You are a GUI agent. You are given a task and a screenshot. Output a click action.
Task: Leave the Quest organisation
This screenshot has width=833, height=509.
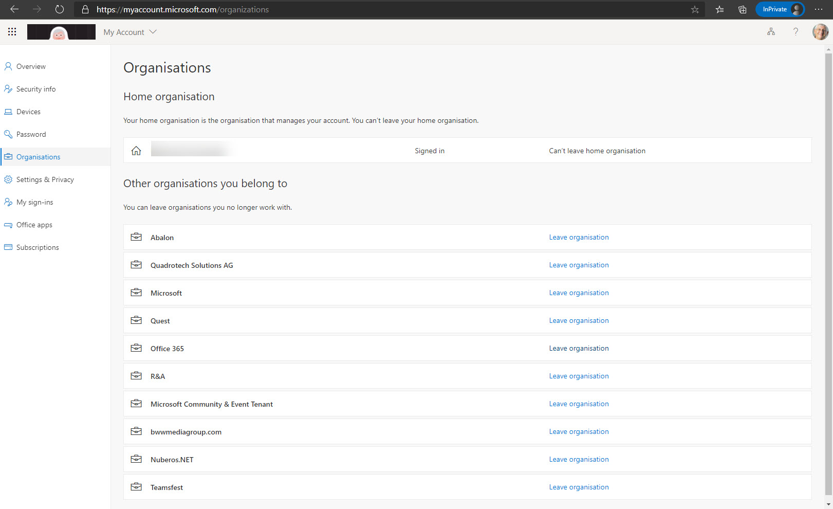[579, 320]
